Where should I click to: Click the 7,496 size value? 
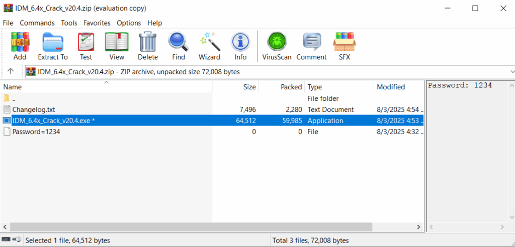coord(247,109)
